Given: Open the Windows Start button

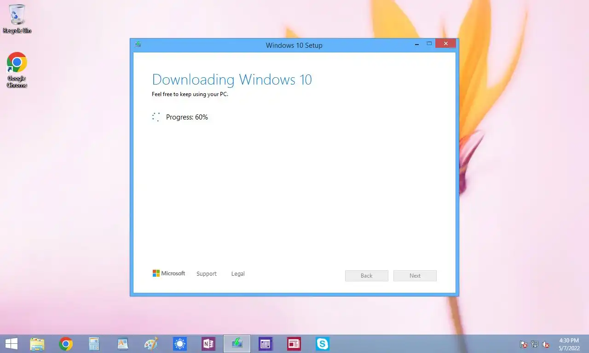Looking at the screenshot, I should [11, 344].
